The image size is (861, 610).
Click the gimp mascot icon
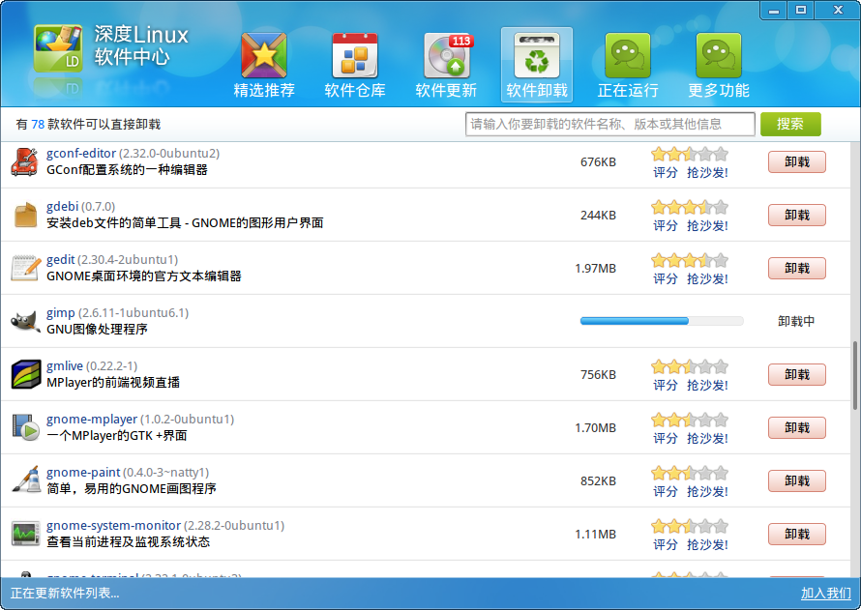26,322
